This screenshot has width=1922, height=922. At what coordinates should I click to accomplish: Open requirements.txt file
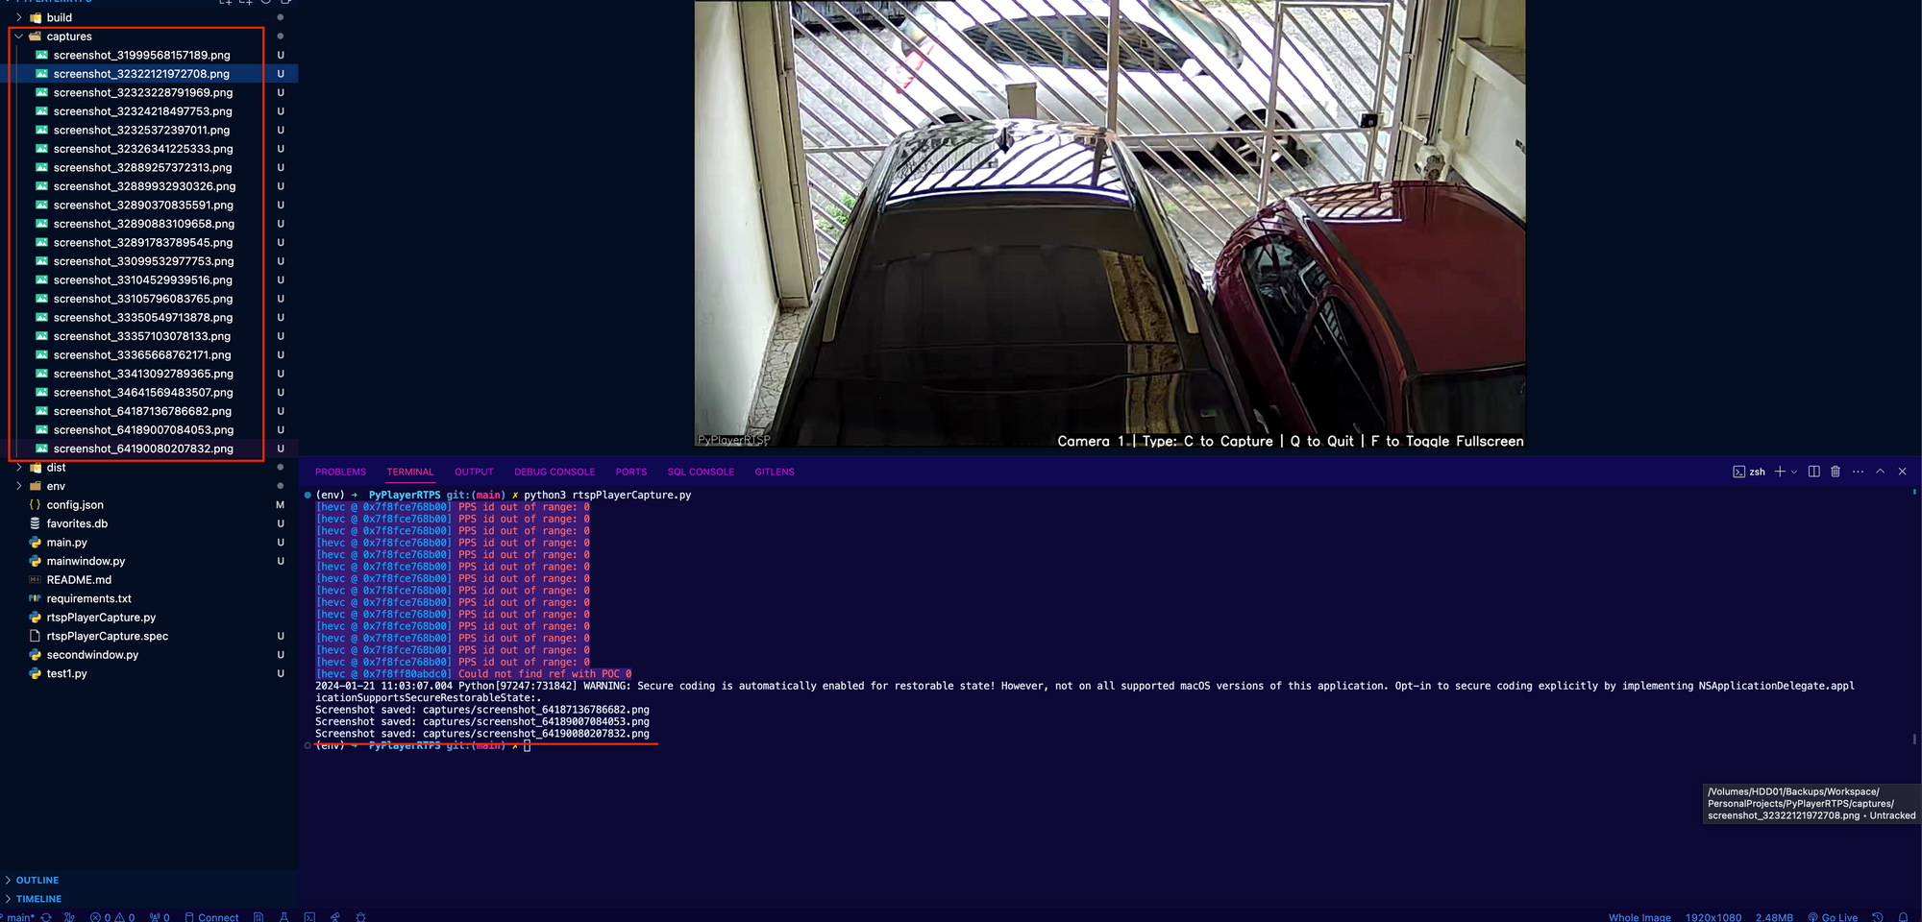(88, 598)
